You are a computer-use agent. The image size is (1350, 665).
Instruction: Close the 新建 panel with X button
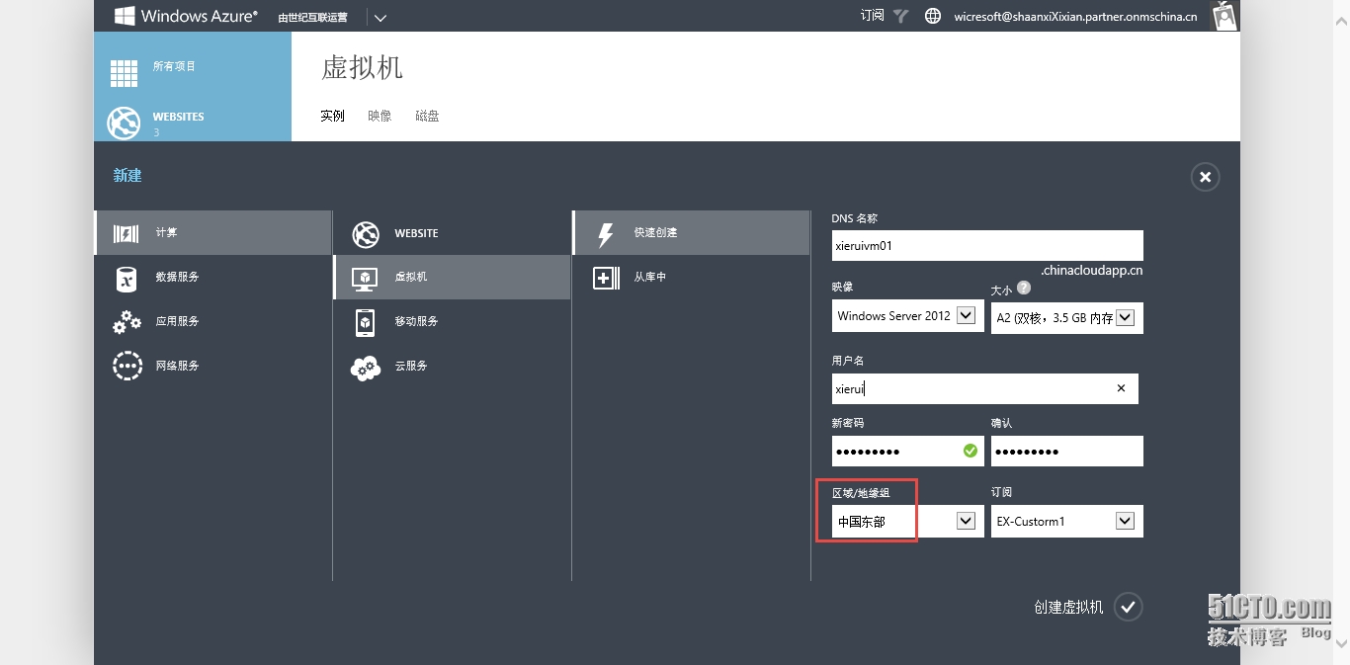(1205, 177)
